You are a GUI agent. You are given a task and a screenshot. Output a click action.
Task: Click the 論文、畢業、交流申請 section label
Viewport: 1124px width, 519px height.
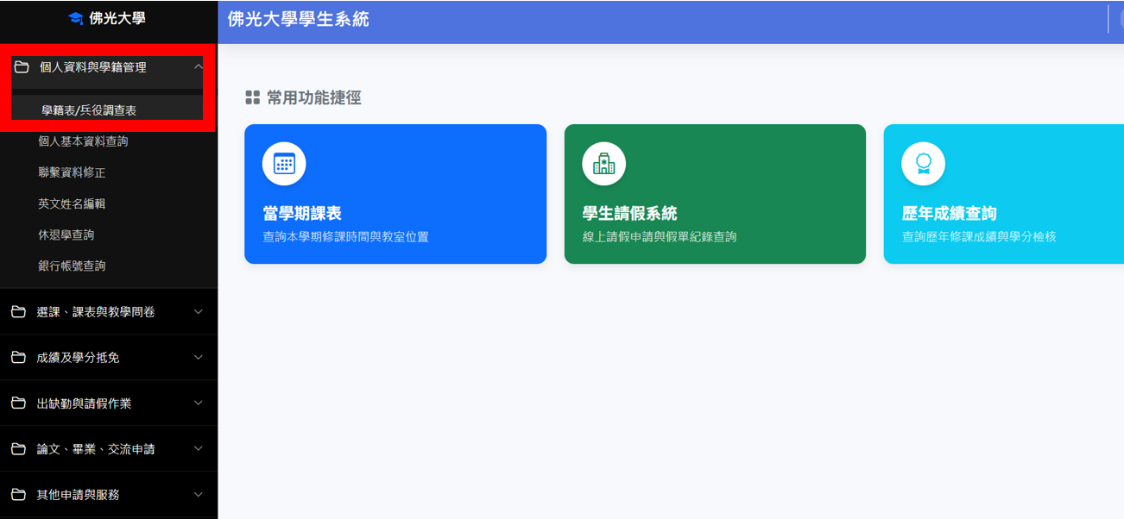(96, 448)
